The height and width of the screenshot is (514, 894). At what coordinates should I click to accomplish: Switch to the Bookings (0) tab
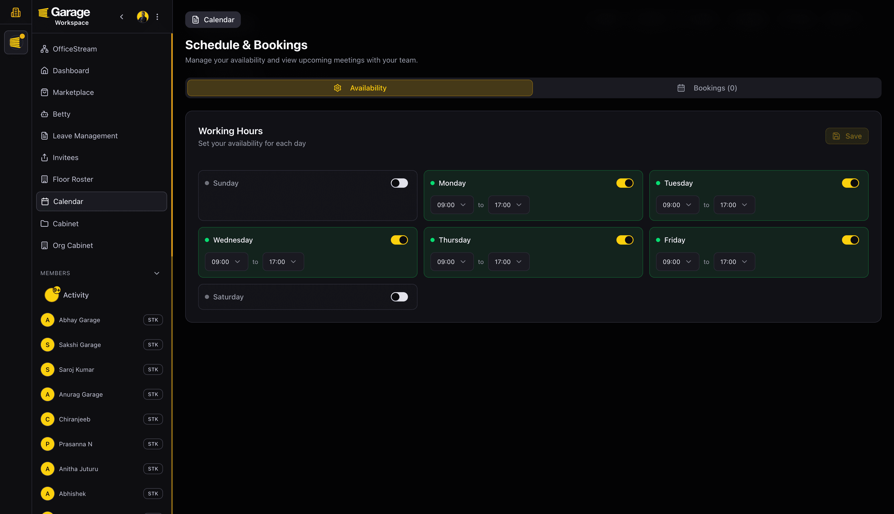[x=707, y=88]
